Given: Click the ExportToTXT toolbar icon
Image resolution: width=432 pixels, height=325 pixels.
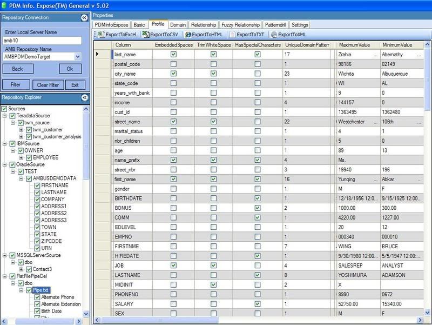Looking at the screenshot, I should (x=232, y=34).
